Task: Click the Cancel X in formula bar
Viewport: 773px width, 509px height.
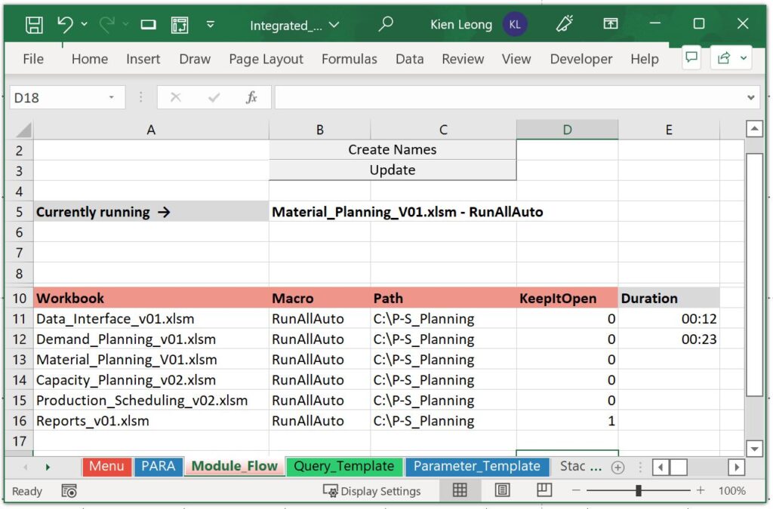Action: (x=175, y=97)
